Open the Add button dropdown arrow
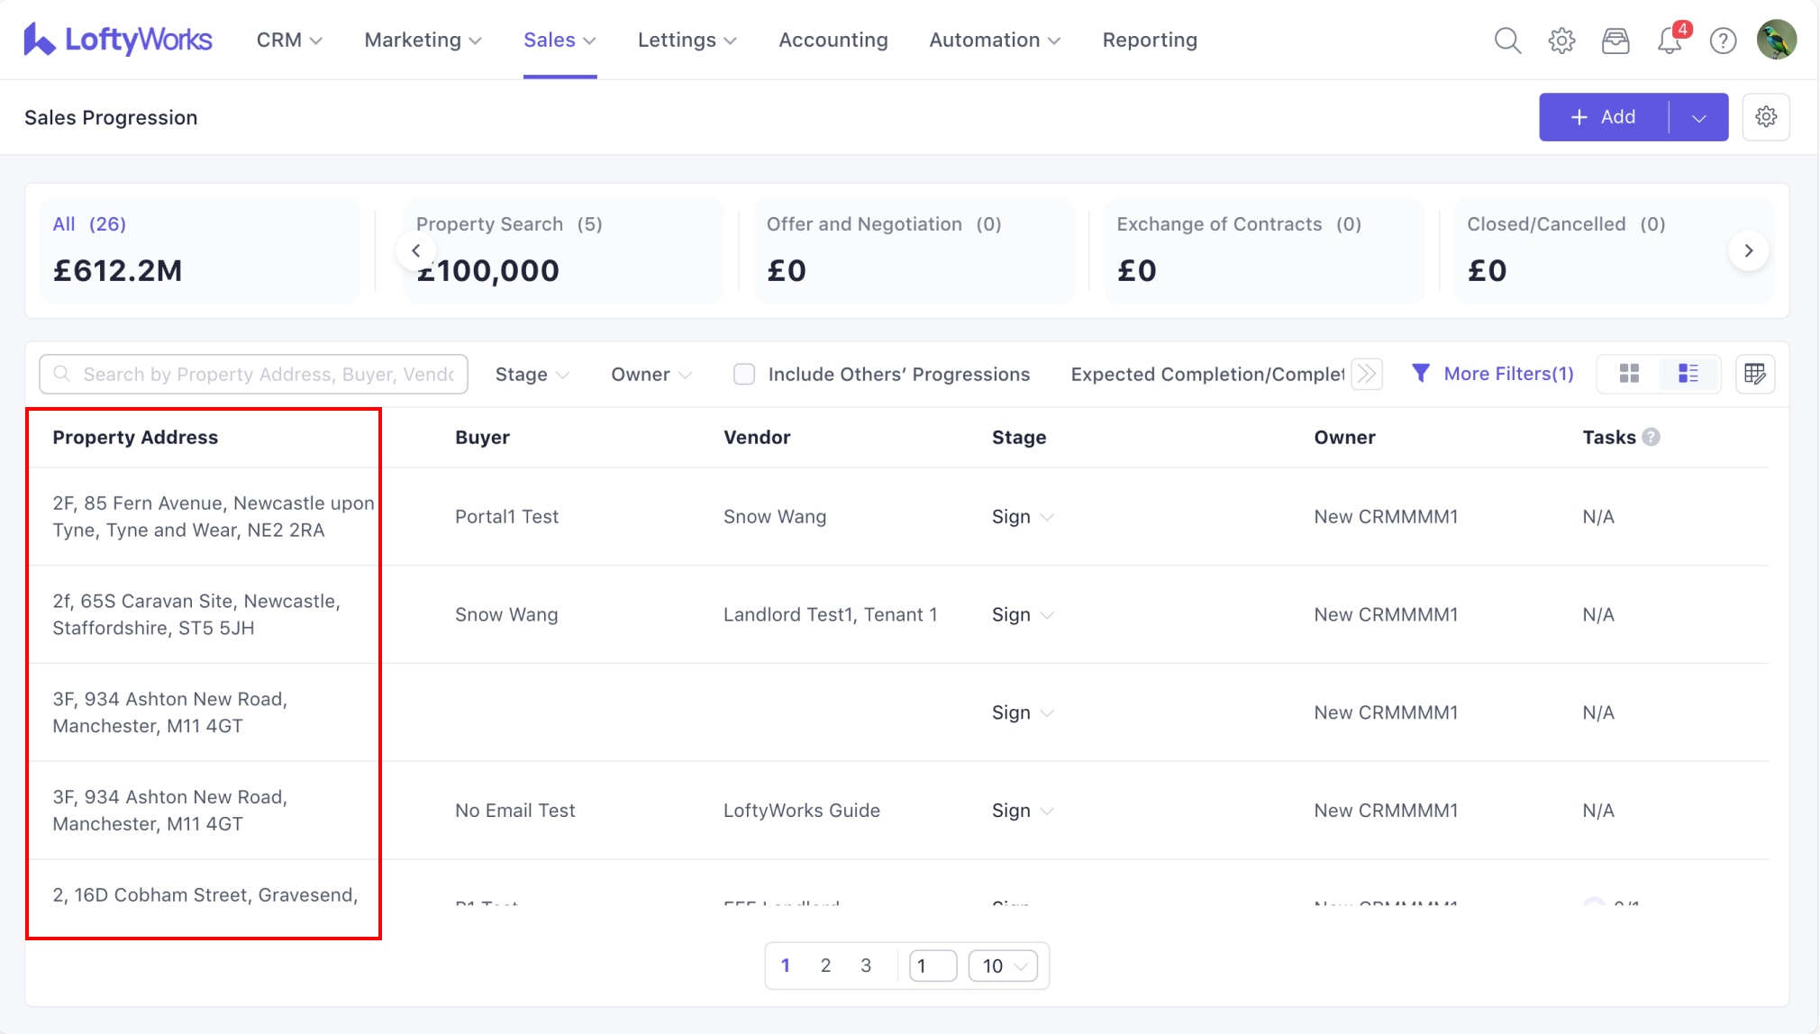 point(1698,118)
